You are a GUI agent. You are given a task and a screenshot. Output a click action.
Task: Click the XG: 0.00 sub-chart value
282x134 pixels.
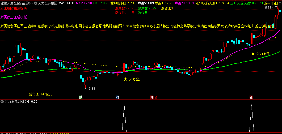(31, 102)
